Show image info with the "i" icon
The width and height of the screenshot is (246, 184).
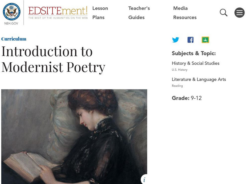(144, 179)
